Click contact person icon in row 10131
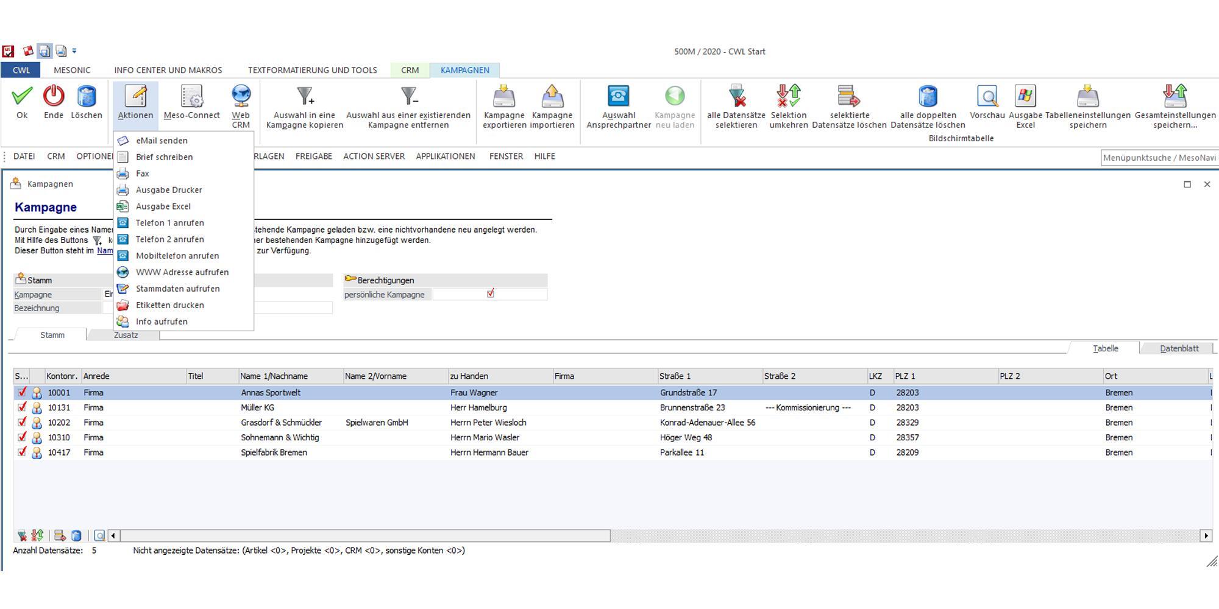Image resolution: width=1219 pixels, height=609 pixels. click(x=37, y=407)
